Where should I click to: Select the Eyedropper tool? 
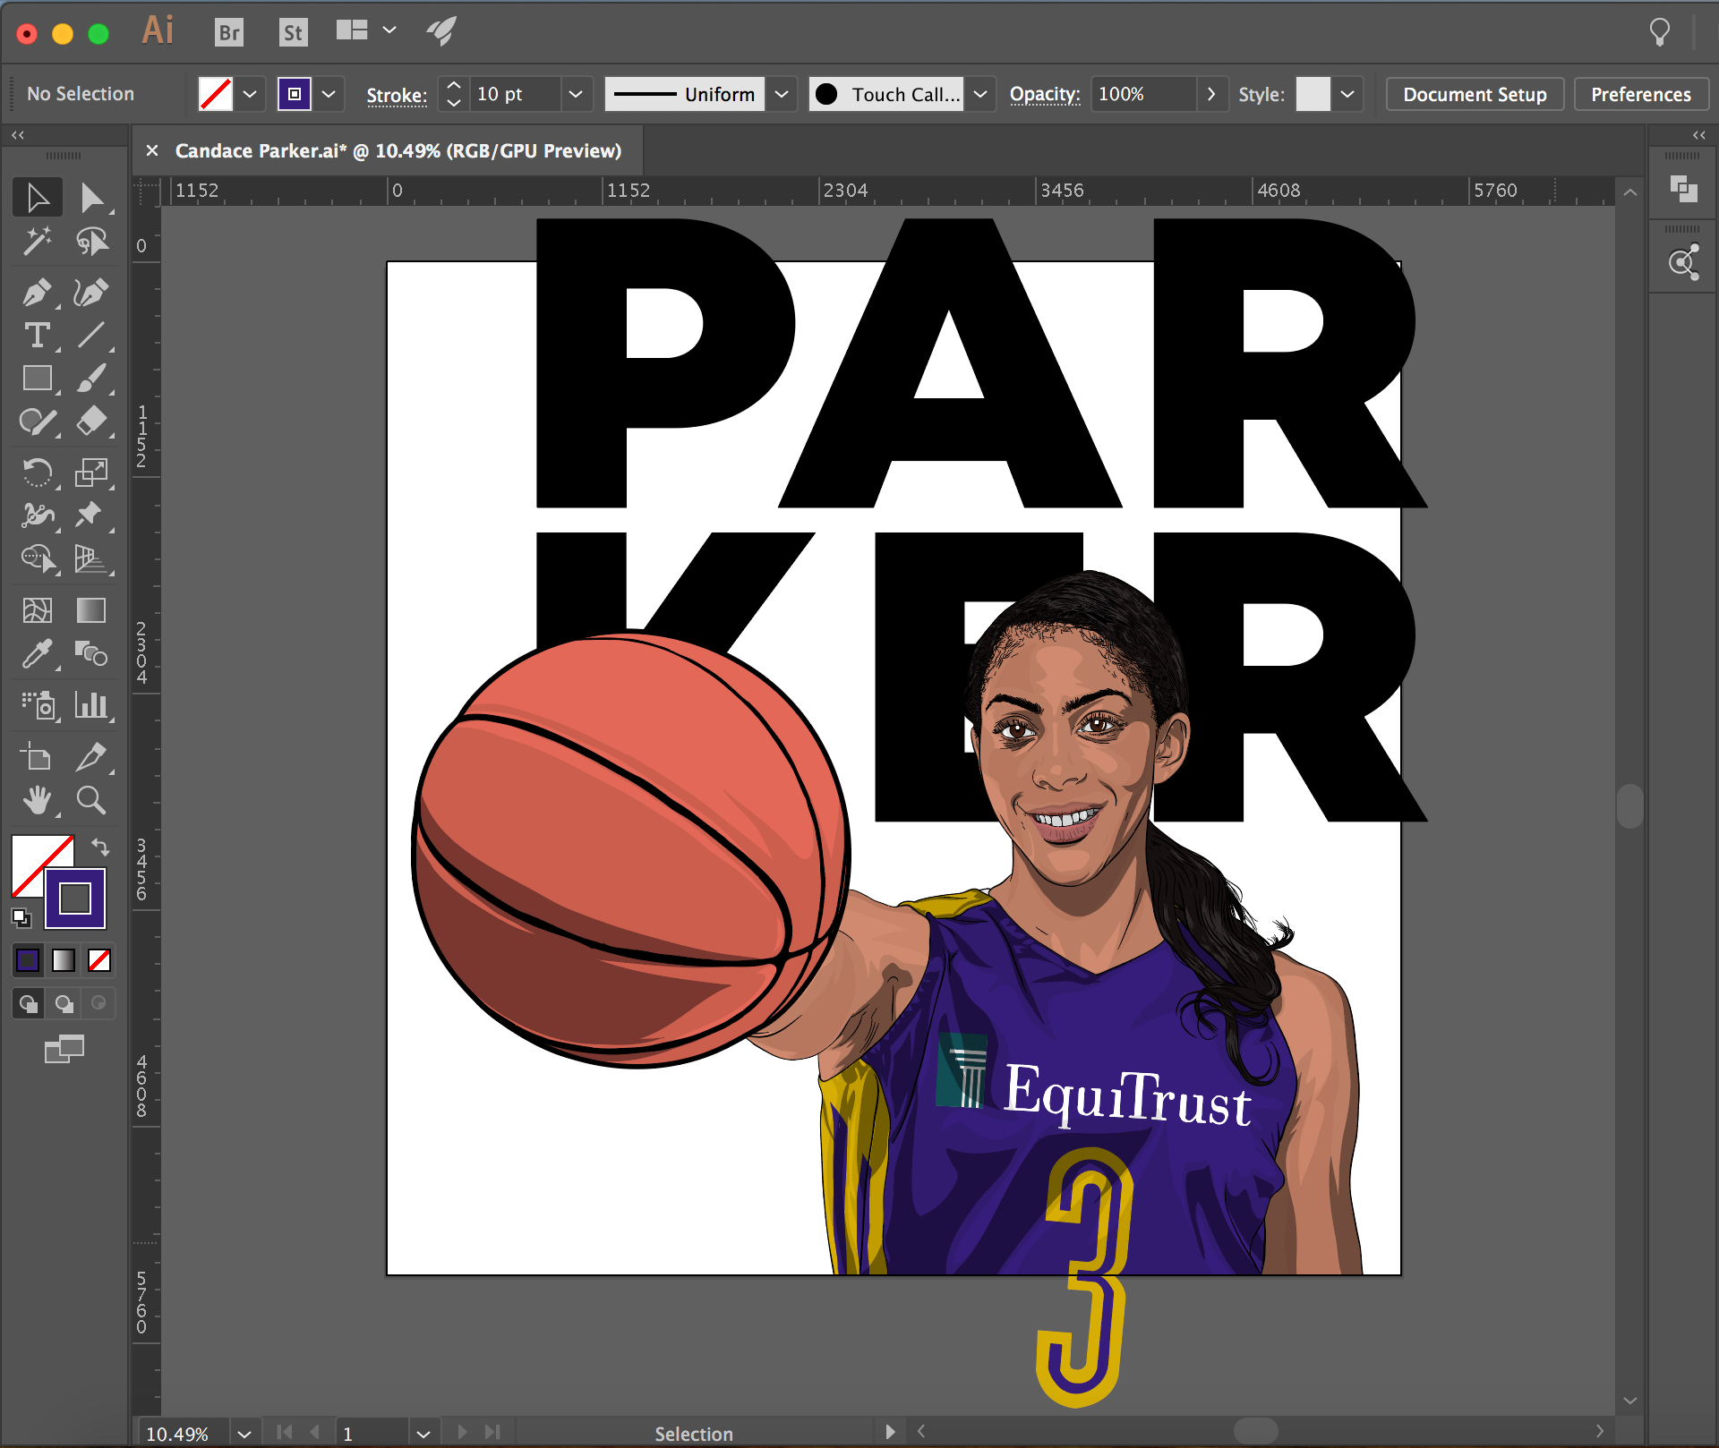38,653
